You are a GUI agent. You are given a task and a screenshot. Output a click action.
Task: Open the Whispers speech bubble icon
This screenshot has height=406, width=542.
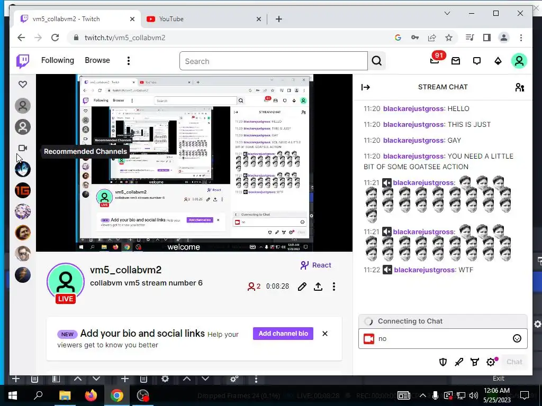coord(477,61)
